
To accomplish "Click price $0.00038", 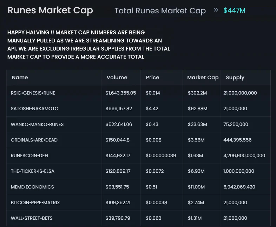I will click(156, 203).
